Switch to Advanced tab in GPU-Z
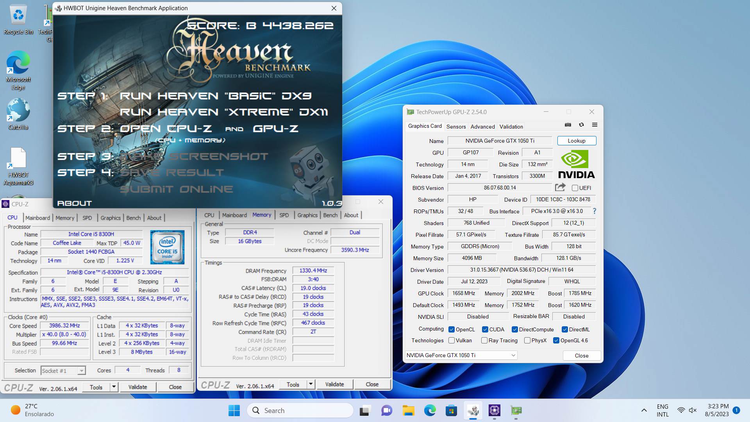 (x=482, y=127)
